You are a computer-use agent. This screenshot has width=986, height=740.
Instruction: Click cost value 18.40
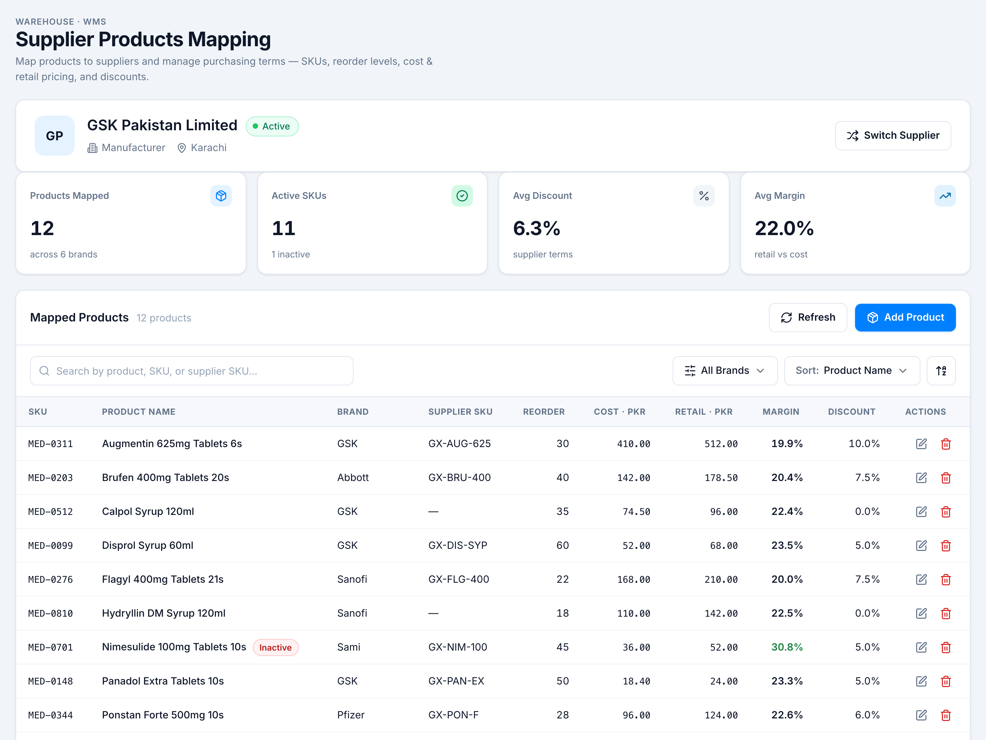pos(636,681)
